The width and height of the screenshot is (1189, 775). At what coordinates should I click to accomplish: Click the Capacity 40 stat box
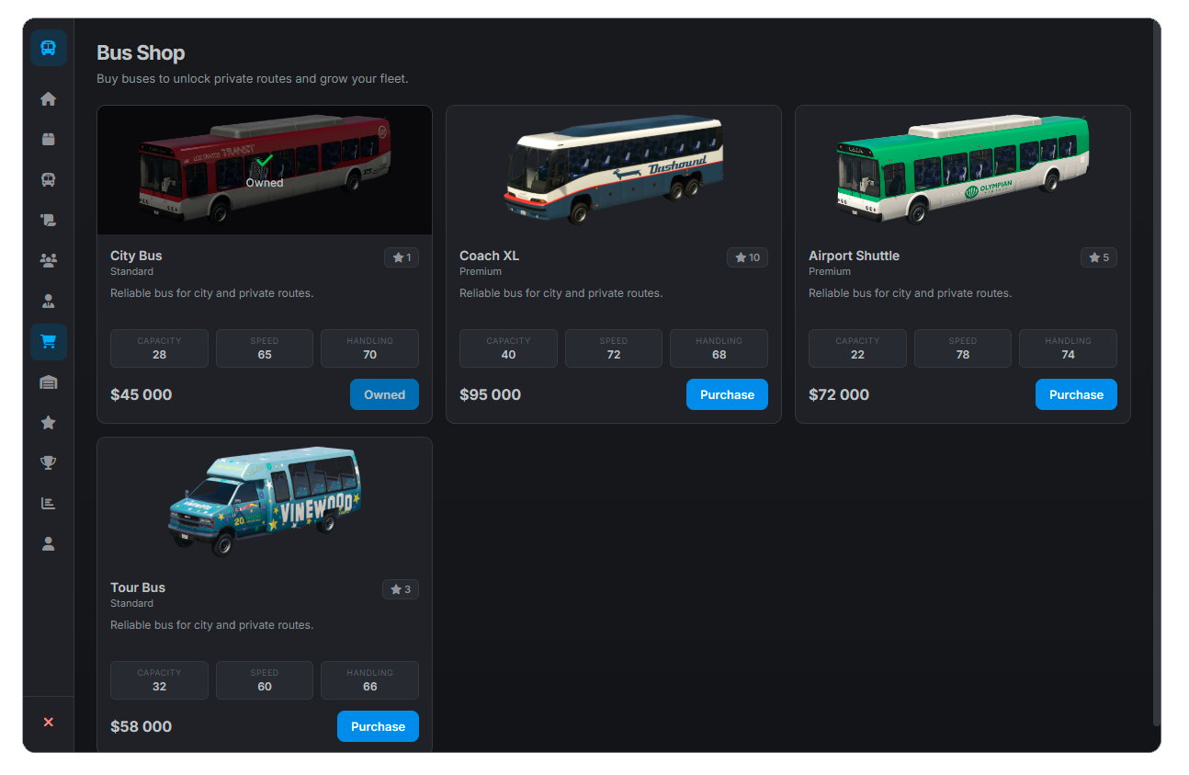(x=508, y=348)
